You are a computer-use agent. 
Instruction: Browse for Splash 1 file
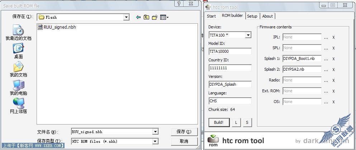[x=326, y=59]
